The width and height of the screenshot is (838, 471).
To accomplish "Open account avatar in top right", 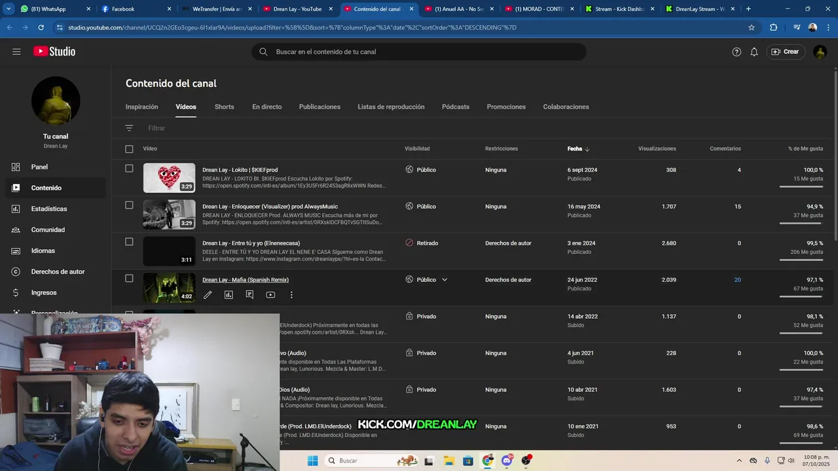I will click(x=820, y=52).
